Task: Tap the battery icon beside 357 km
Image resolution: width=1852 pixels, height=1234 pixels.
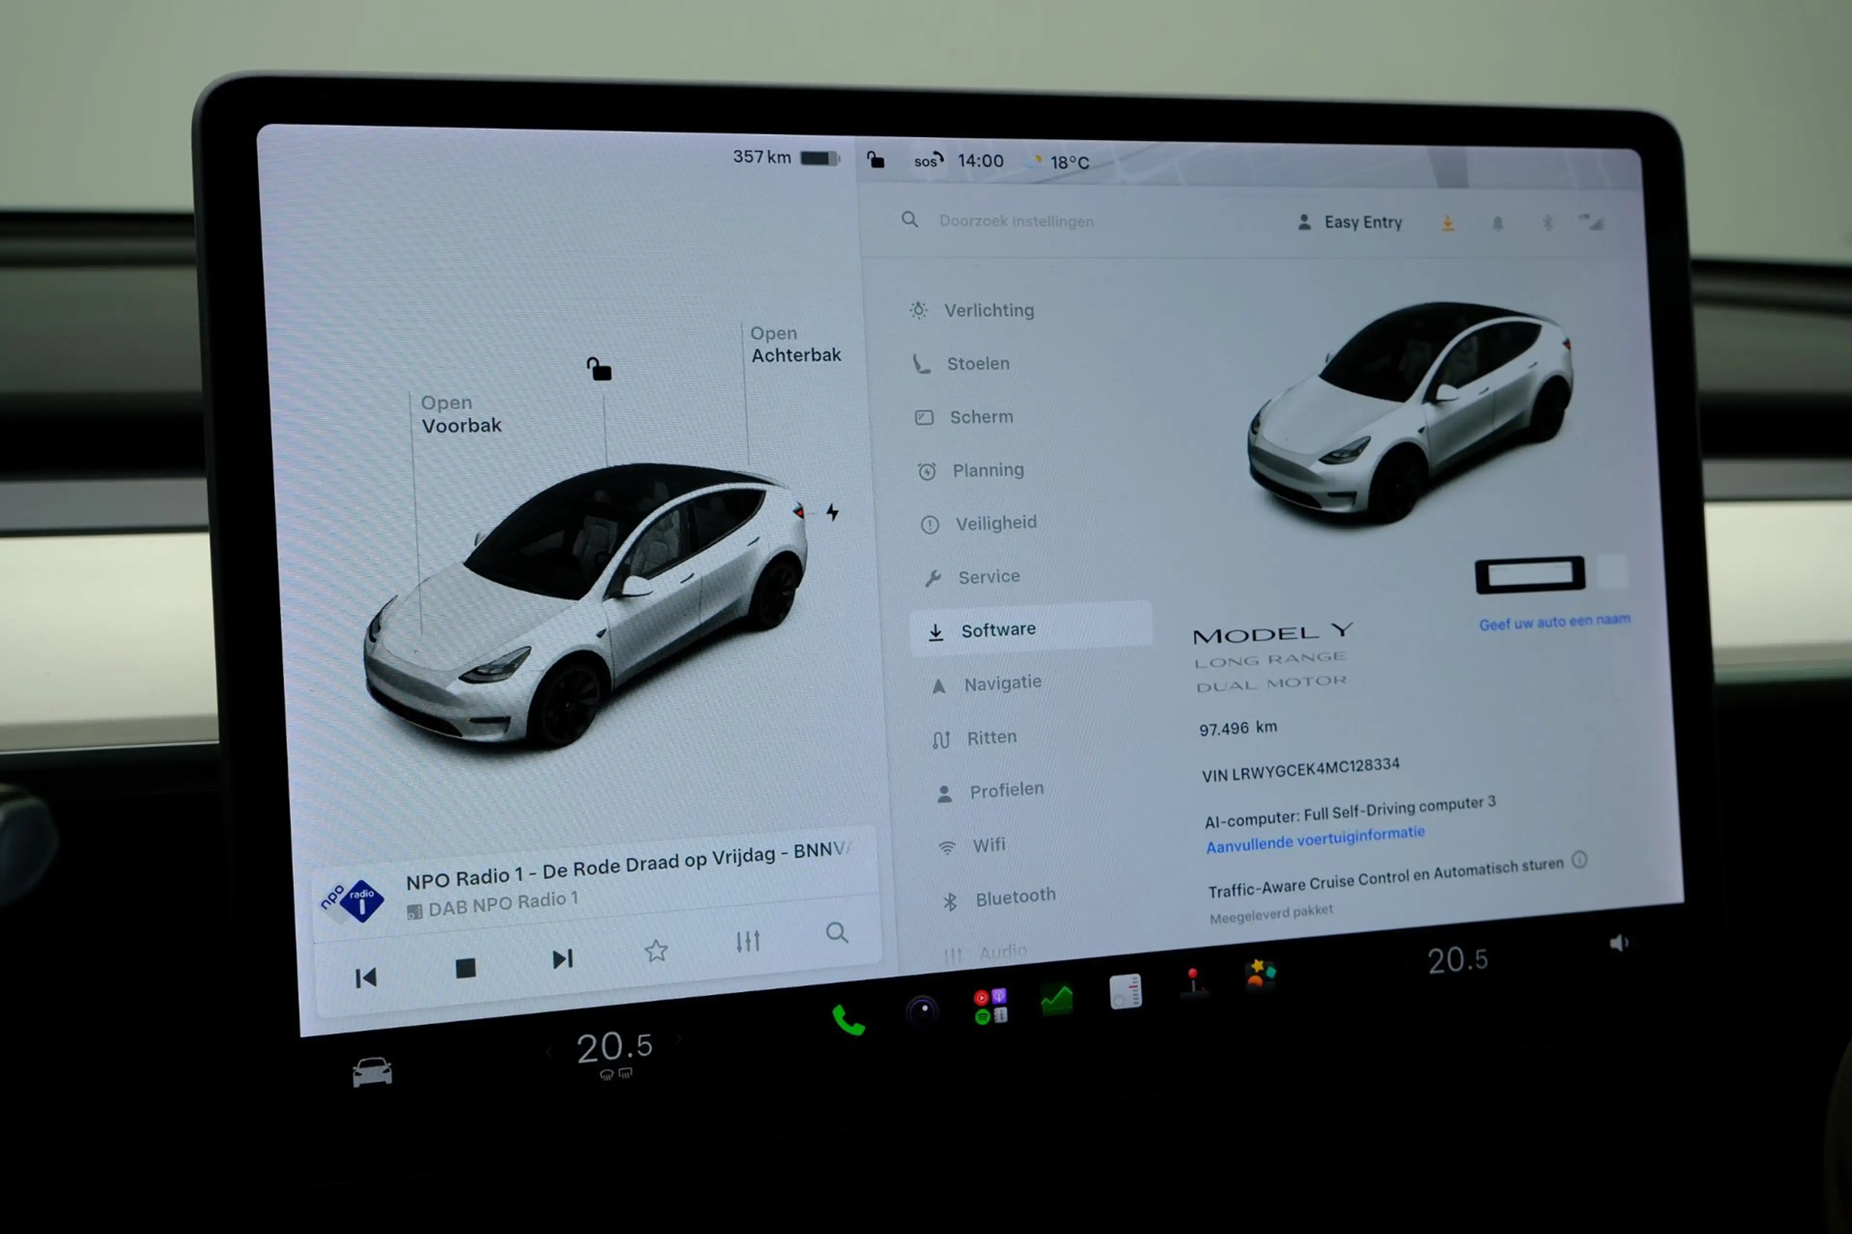Action: point(819,159)
